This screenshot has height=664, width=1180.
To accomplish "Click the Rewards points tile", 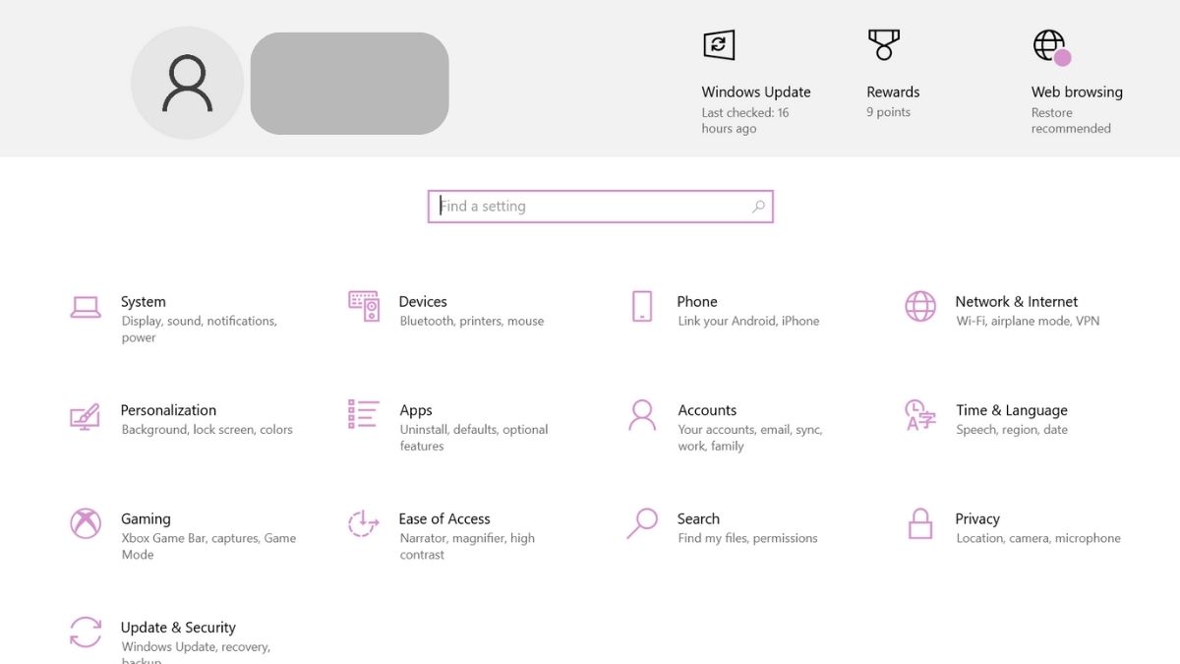I will pos(893,91).
